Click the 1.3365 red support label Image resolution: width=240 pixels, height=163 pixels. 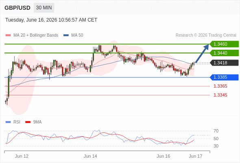point(220,86)
